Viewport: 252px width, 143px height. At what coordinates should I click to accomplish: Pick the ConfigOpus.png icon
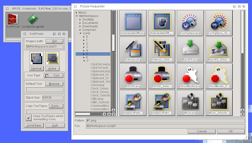pos(190,23)
